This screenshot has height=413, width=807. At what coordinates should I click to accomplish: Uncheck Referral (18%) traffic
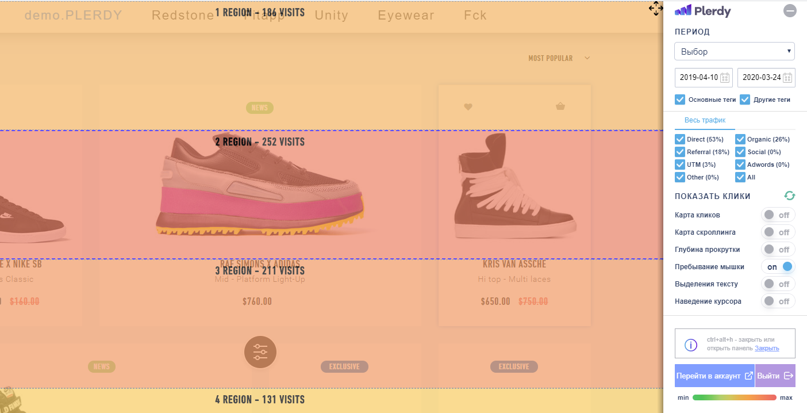point(680,152)
